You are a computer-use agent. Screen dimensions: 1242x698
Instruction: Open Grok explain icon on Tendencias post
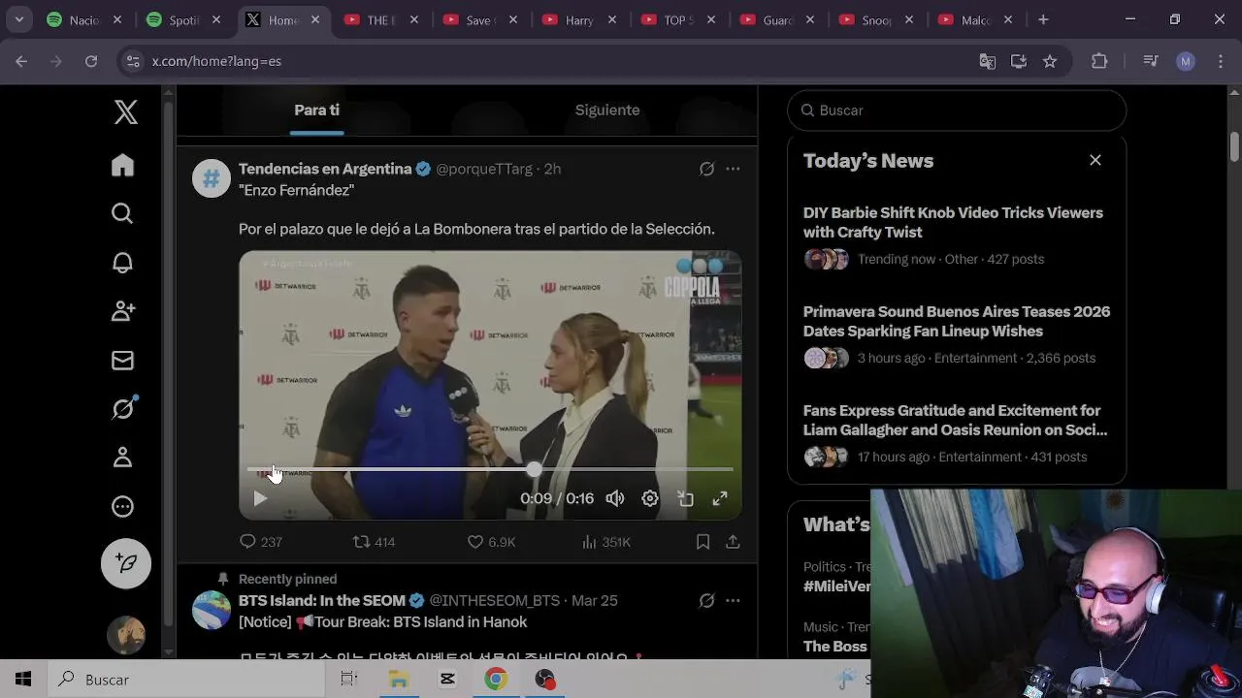coord(706,169)
